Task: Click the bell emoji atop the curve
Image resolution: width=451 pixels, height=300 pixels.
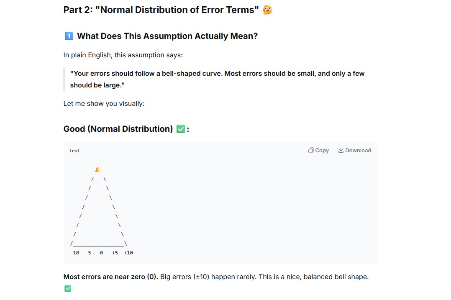Action: coord(98,170)
